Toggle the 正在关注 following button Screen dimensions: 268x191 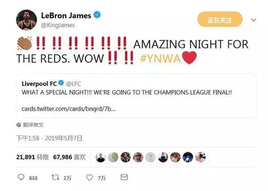coord(220,19)
